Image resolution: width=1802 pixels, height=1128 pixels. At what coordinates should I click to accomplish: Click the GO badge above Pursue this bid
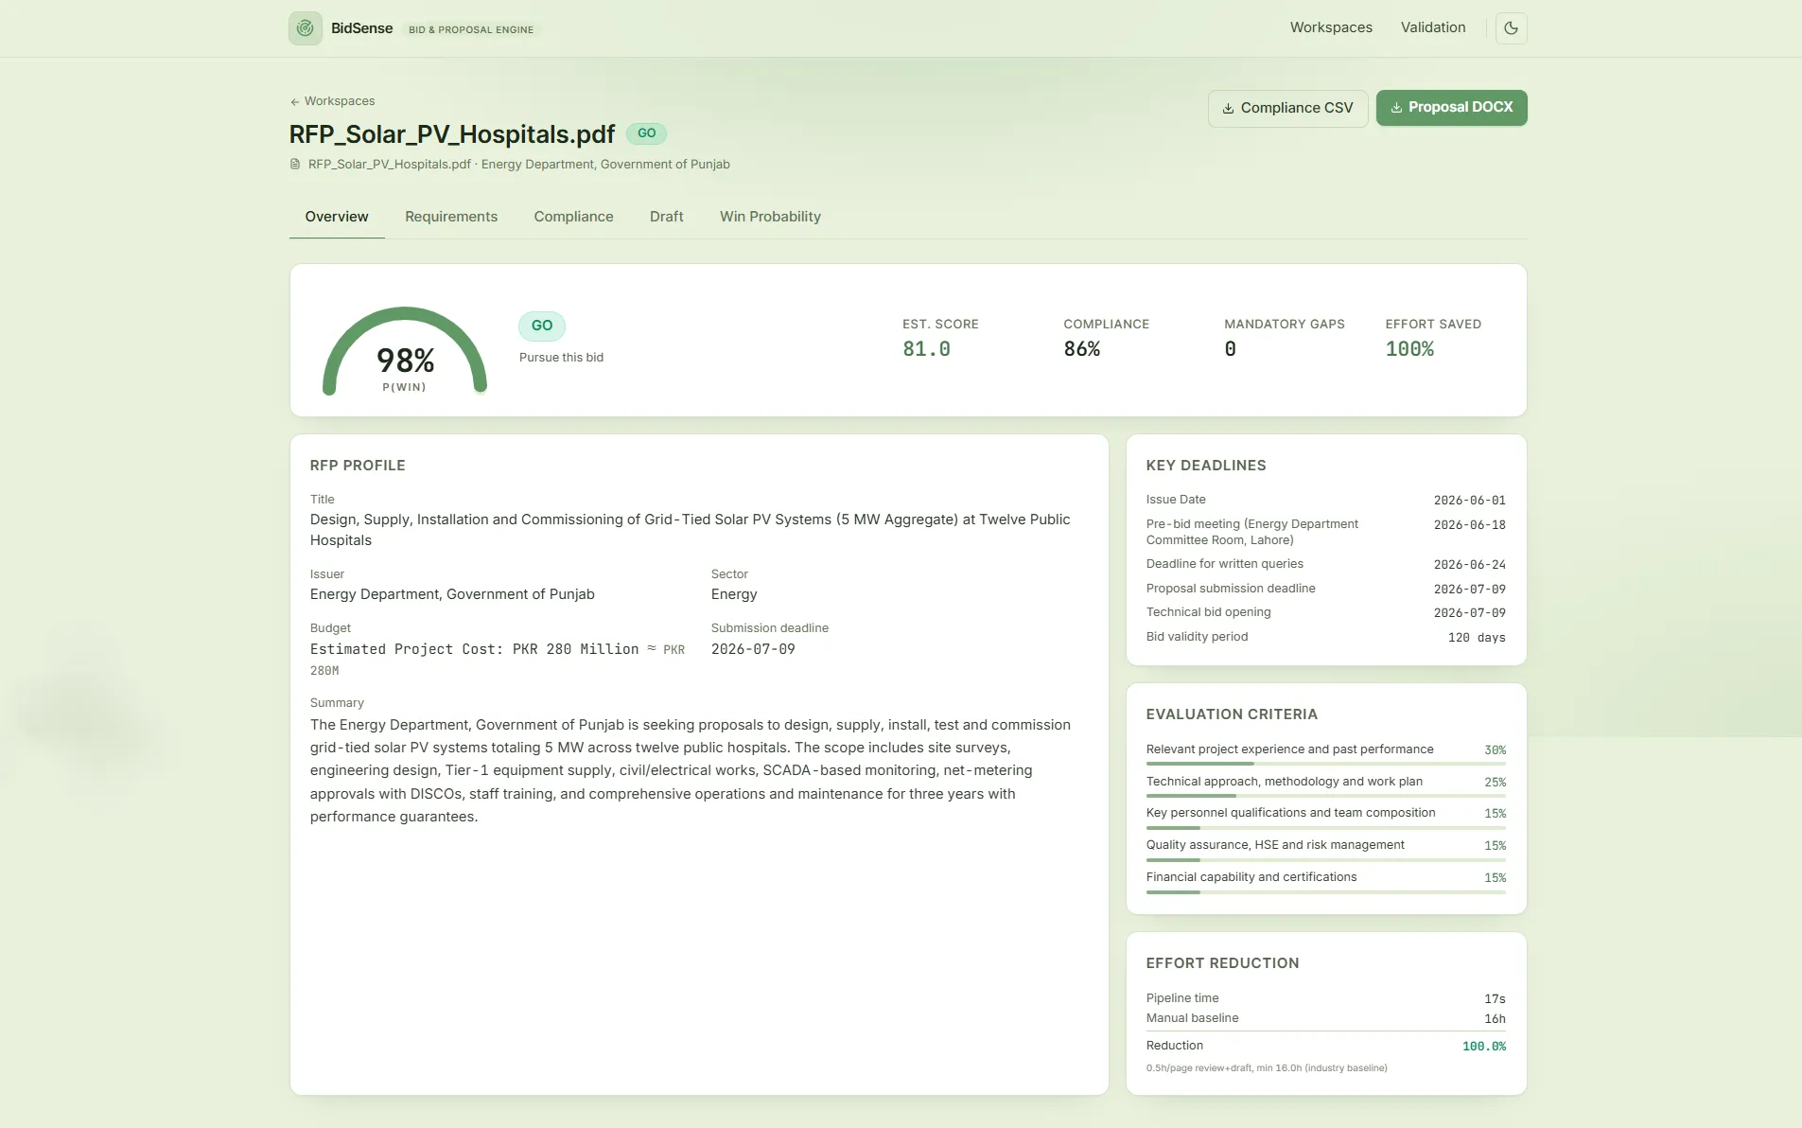[542, 326]
